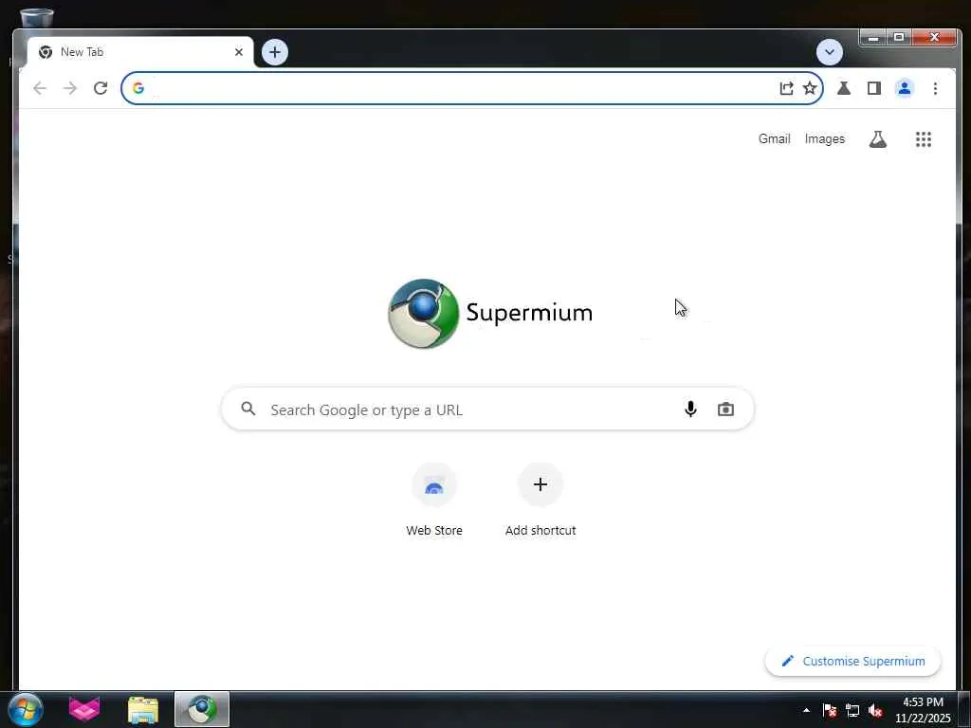Click the Google icon in address bar
This screenshot has width=971, height=728.
138,88
